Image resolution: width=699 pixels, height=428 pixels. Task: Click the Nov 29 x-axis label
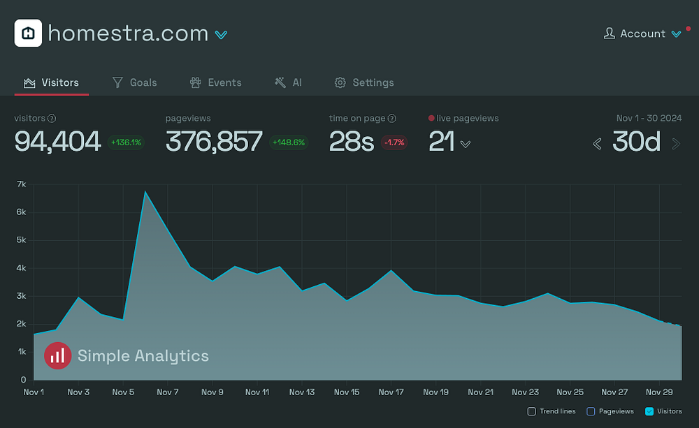coord(659,392)
